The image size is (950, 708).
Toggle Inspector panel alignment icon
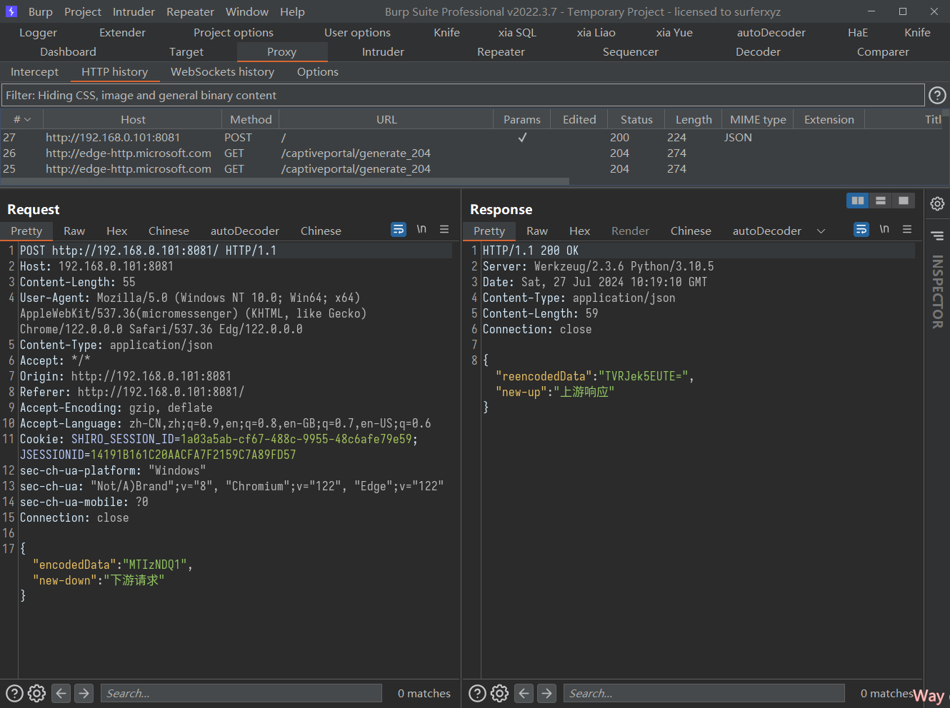(x=937, y=236)
